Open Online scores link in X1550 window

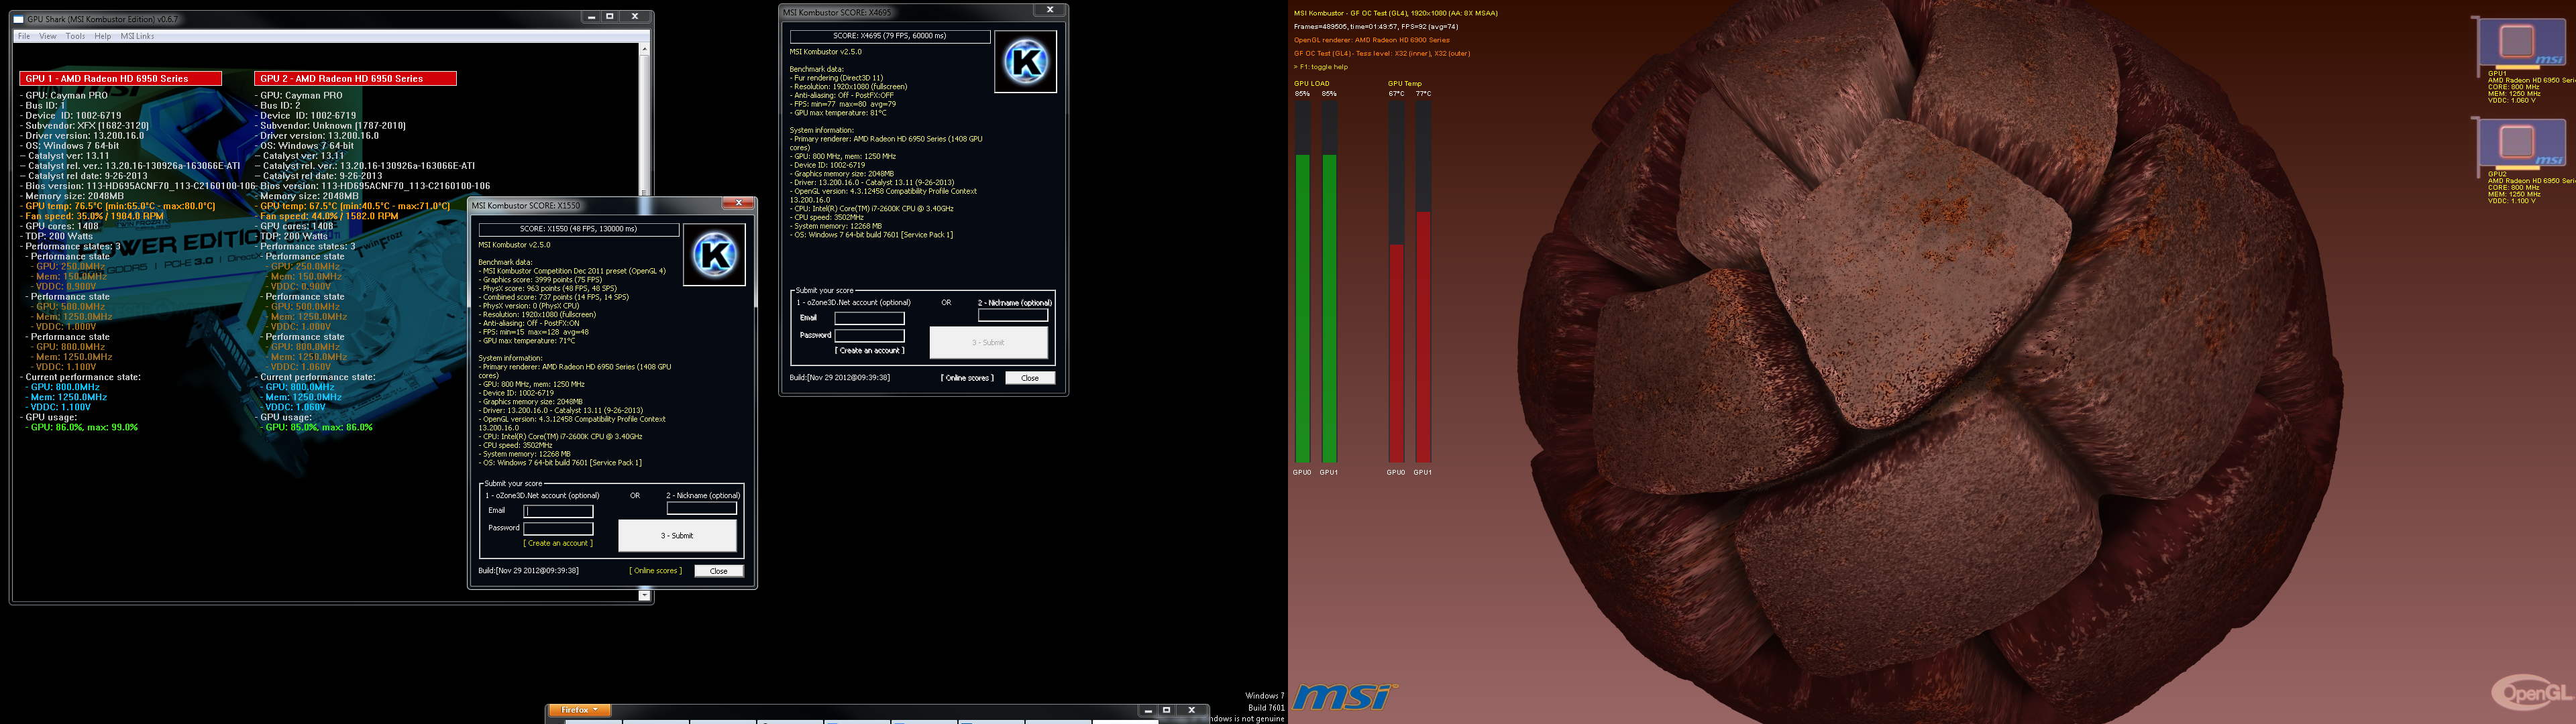tap(656, 571)
